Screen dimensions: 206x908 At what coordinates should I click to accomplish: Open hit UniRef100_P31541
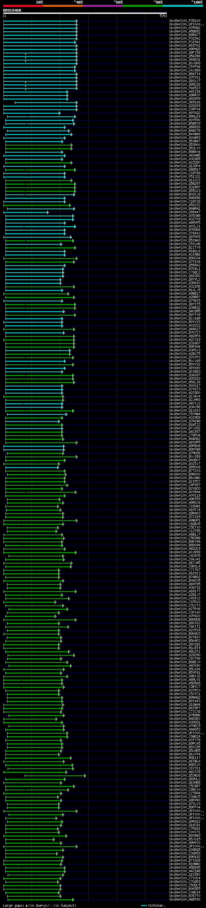pos(185,42)
